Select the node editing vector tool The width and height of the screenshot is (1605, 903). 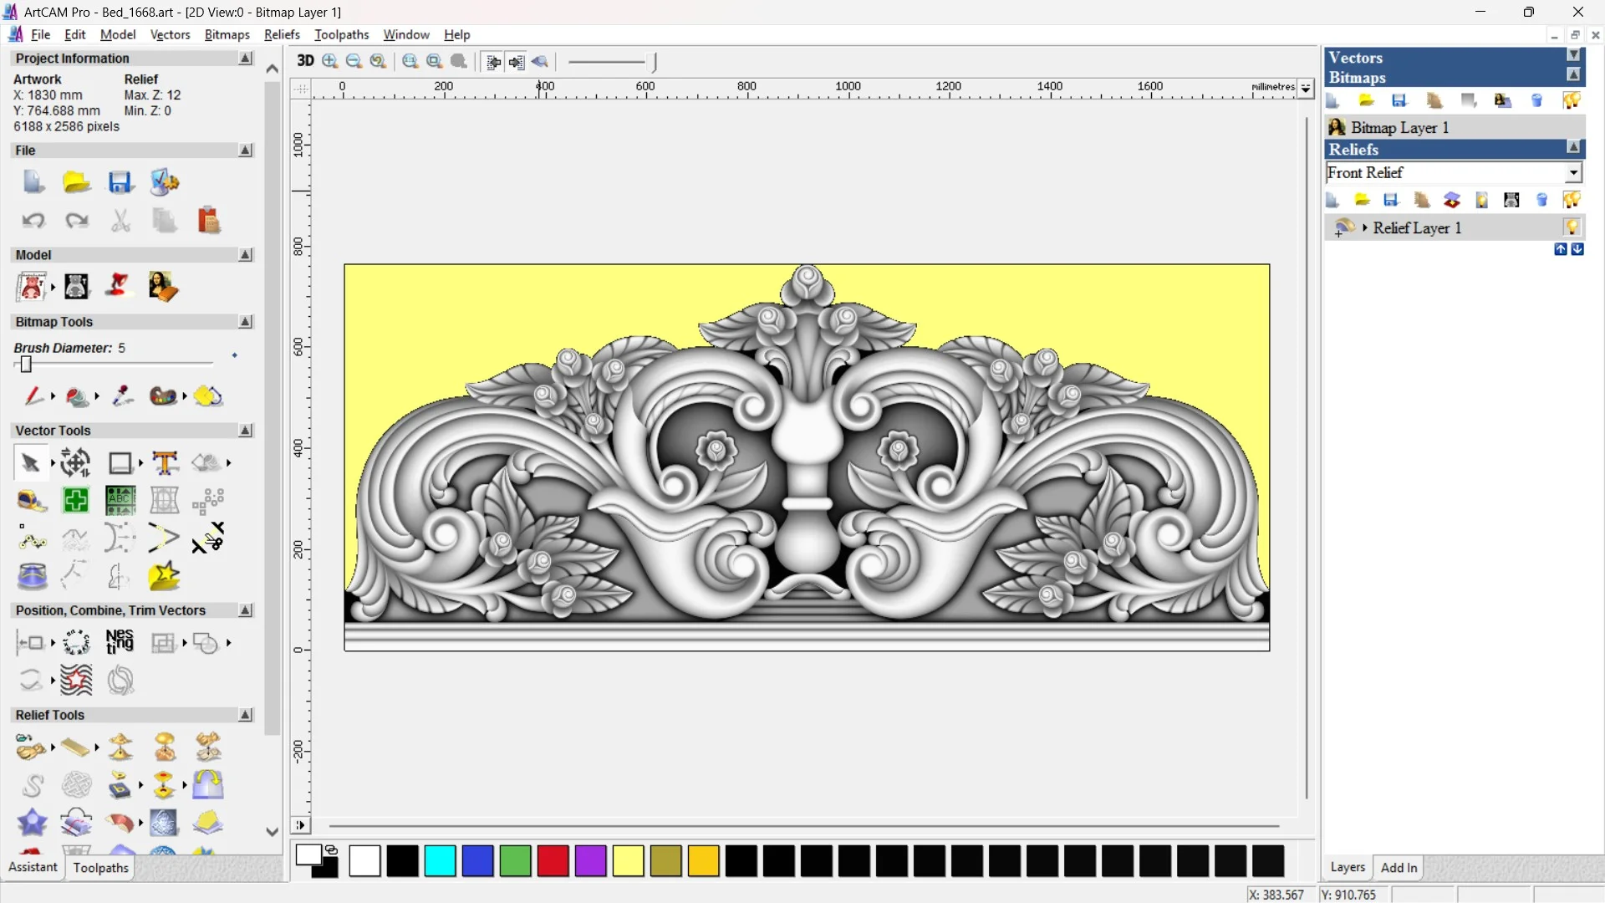tap(32, 539)
